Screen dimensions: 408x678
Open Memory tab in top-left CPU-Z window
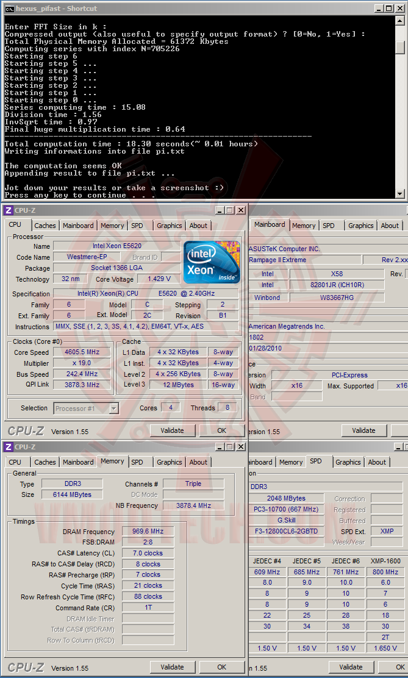(112, 225)
